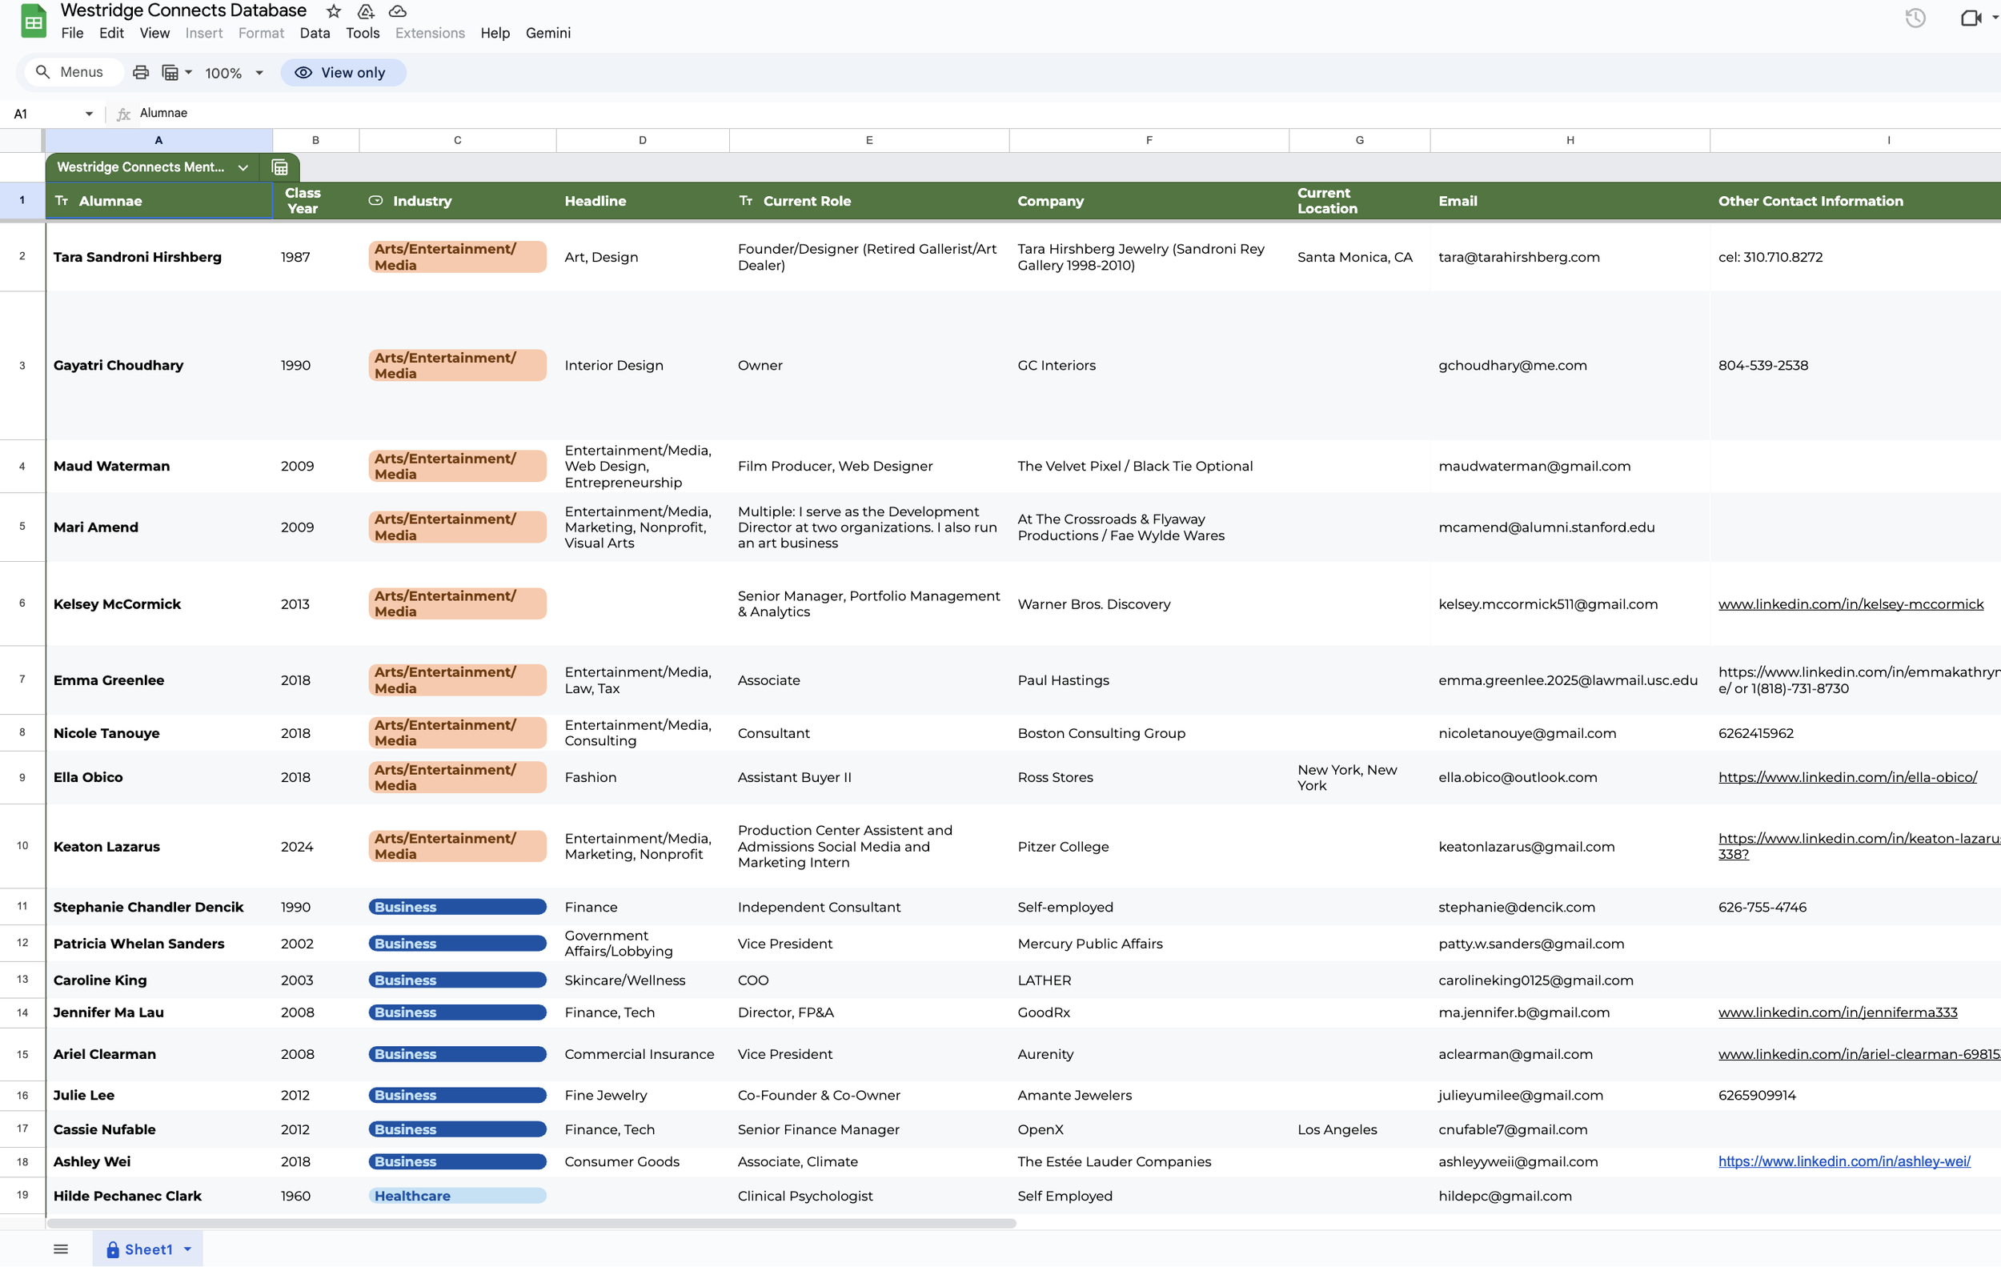2001x1267 pixels.
Task: Expand the Westridge Connects Mentor table menu
Action: [243, 167]
